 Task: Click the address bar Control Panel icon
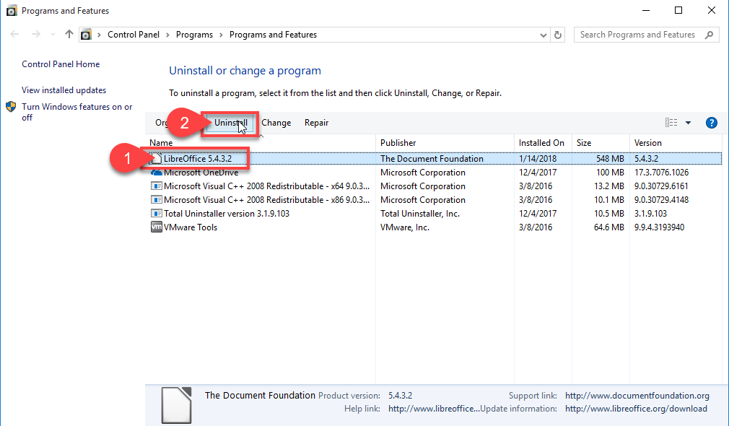point(86,35)
